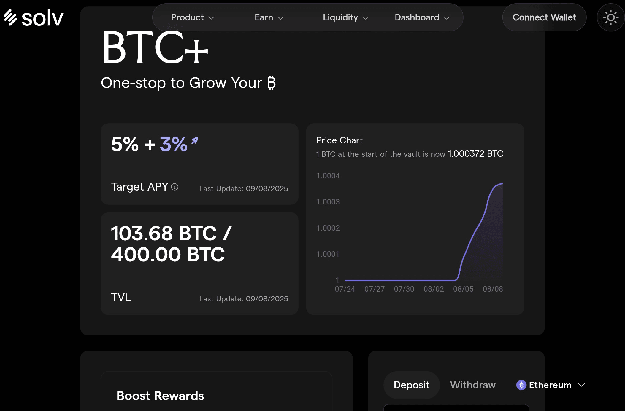Image resolution: width=625 pixels, height=411 pixels.
Task: Click the Connect Wallet button
Action: click(x=544, y=17)
